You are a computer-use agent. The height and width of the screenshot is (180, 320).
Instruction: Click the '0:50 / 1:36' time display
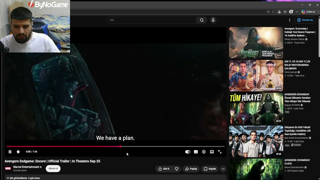(31, 152)
